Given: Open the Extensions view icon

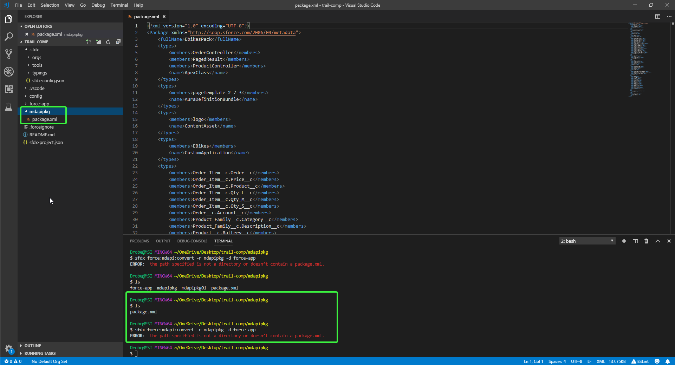Looking at the screenshot, I should [9, 89].
